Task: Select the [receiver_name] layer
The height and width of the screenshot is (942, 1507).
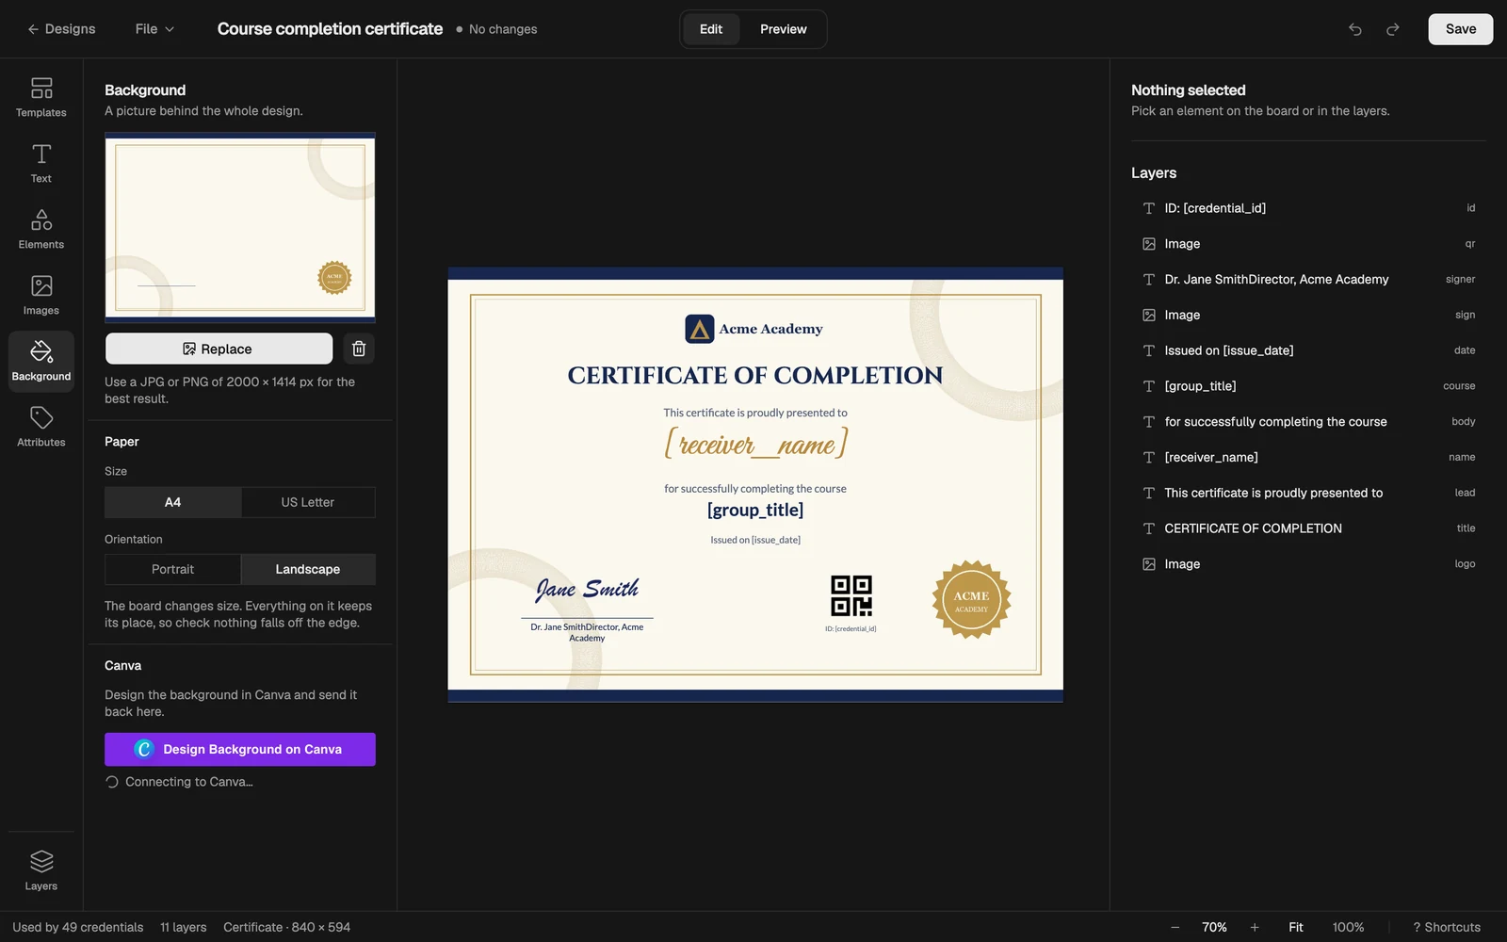Action: pyautogui.click(x=1308, y=458)
